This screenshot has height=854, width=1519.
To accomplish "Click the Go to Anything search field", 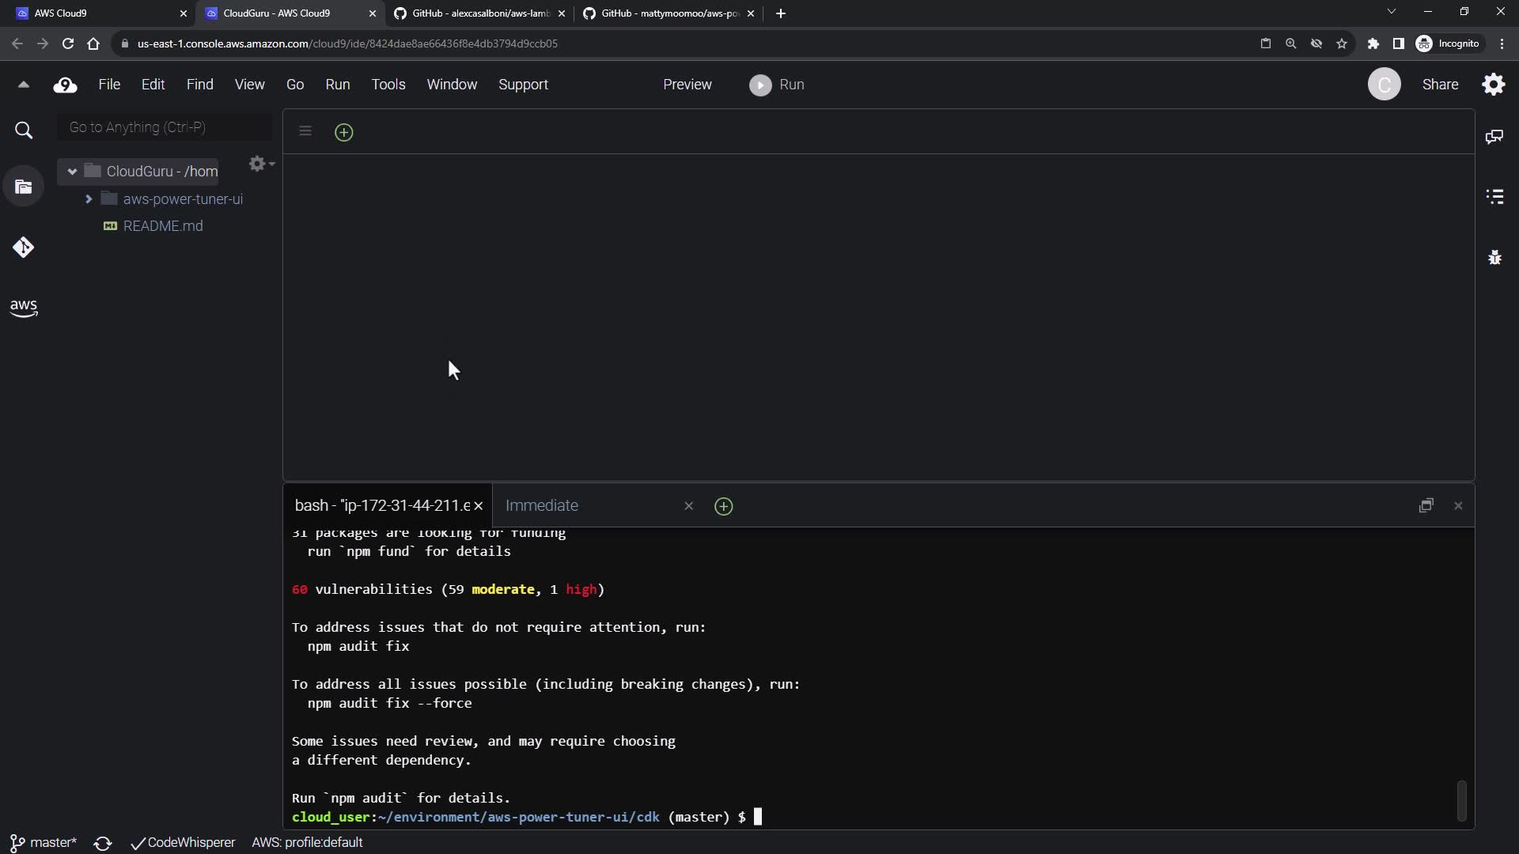I will pos(165,127).
